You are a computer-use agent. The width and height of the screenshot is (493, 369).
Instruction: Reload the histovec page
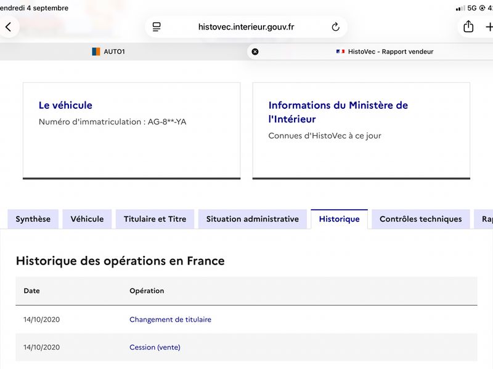pos(335,27)
